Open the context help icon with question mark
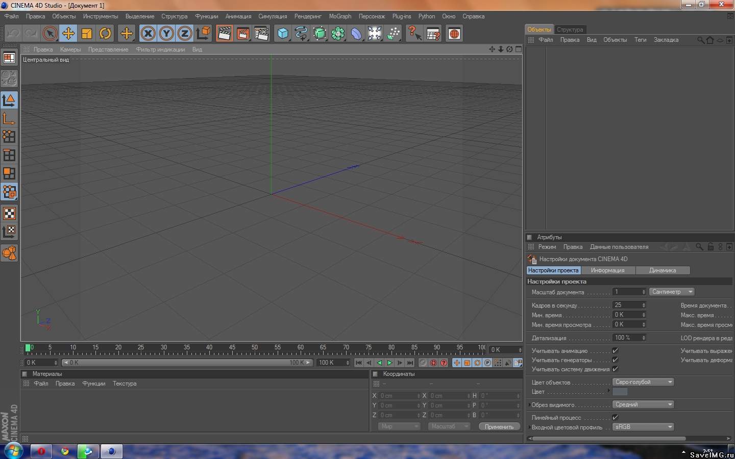Viewport: 735px width, 459px height. pyautogui.click(x=414, y=34)
